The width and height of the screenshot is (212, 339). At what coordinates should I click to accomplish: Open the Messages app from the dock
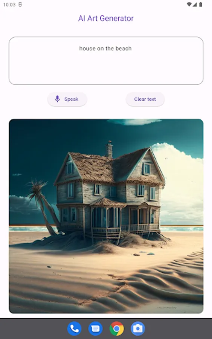(x=95, y=328)
